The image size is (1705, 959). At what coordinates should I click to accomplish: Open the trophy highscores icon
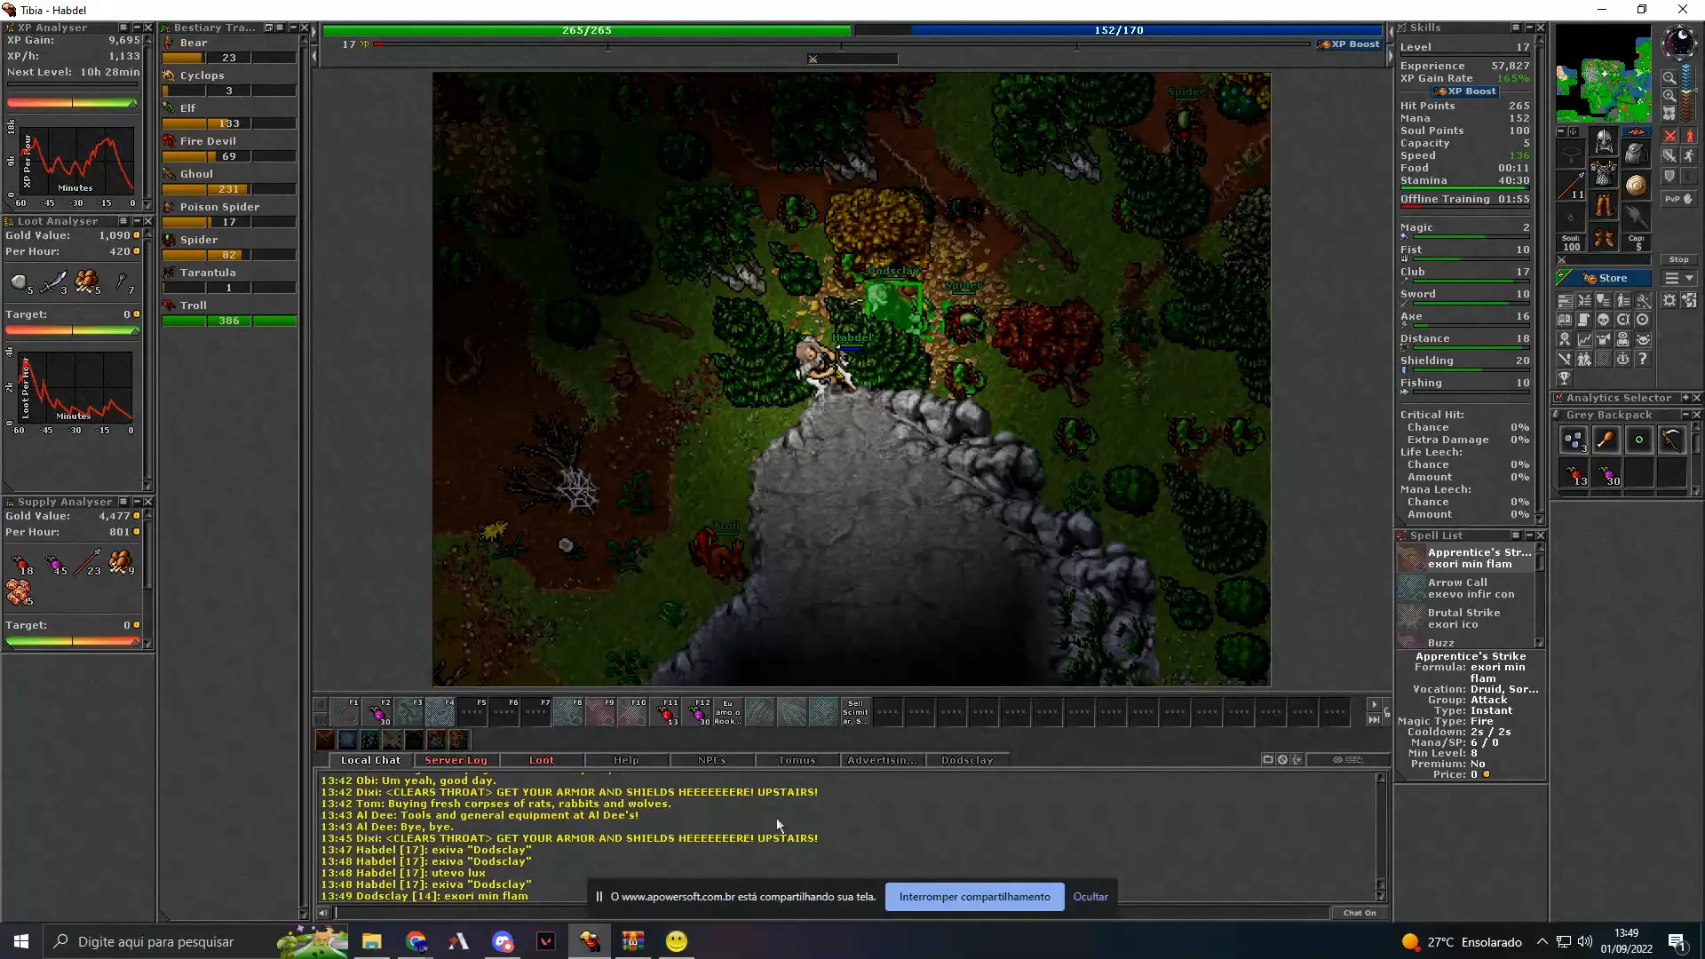coord(1564,377)
